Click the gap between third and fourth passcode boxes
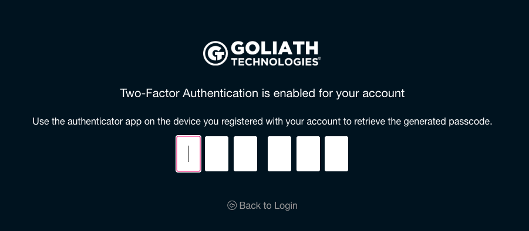The image size is (529, 231). [262, 154]
